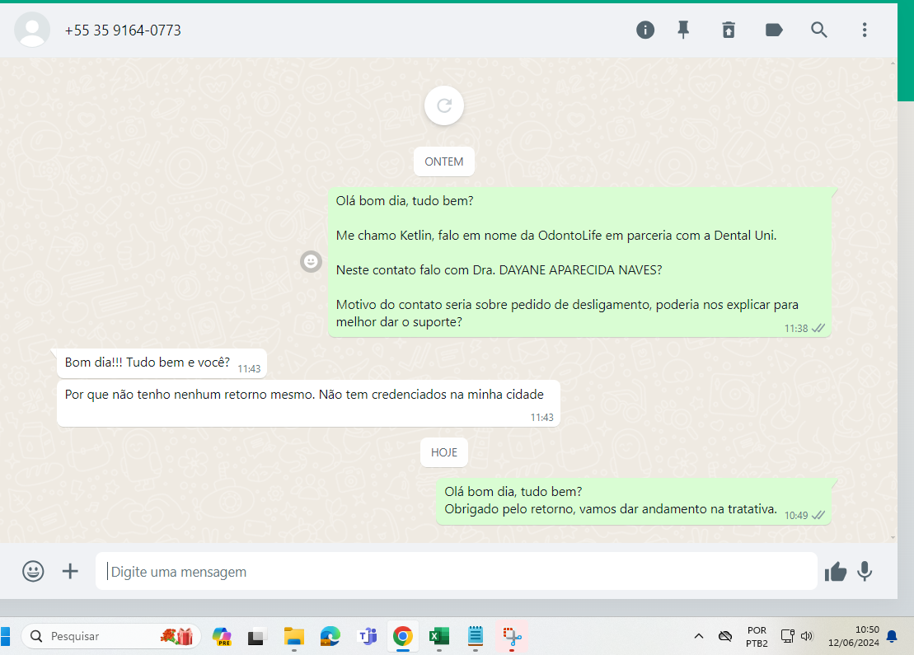914x655 pixels.
Task: Click the chat scrollbar up arrow
Action: click(893, 63)
